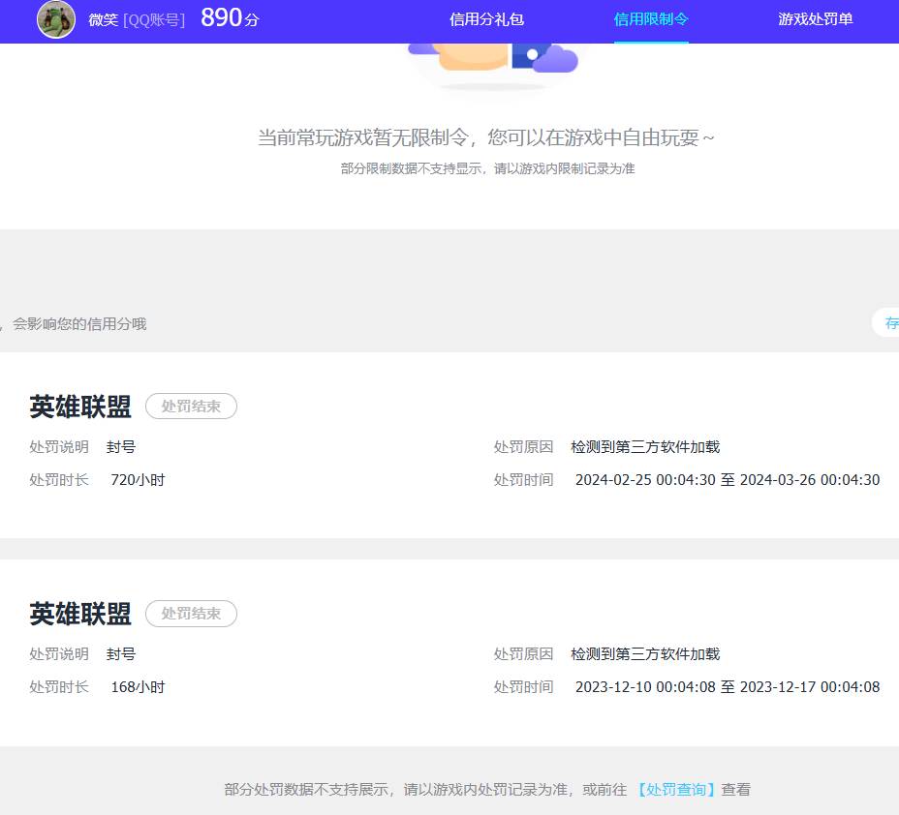Switch to the 信用限制令 tab
Viewport: 899px width, 815px height.
point(651,19)
